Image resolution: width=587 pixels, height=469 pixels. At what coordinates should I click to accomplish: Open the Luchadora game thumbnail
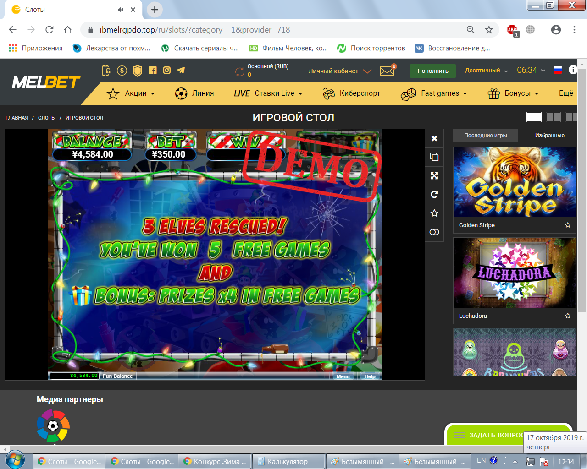coord(515,273)
